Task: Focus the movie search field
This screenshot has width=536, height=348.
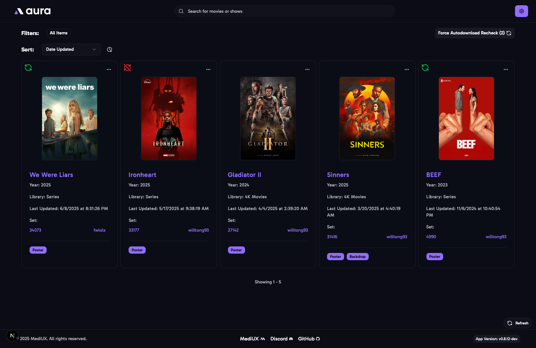Action: pyautogui.click(x=284, y=11)
